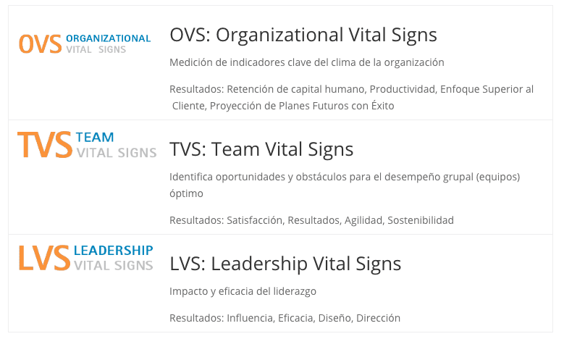564x339 pixels.
Task: Select the 'Medición de indicadores clave' description
Action: click(307, 62)
